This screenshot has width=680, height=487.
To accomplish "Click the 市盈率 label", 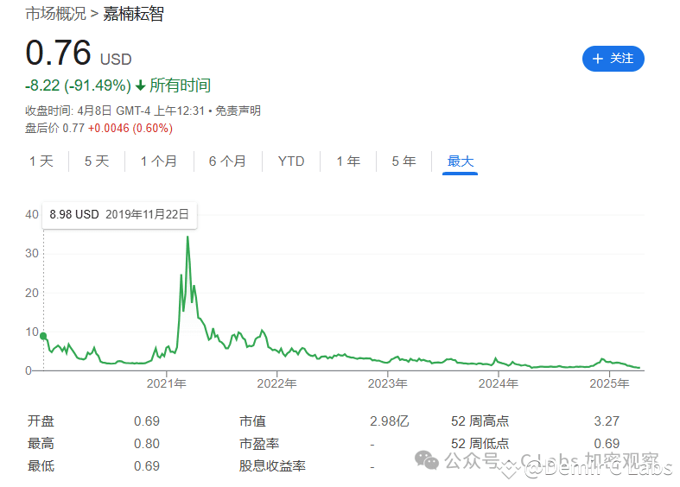I will coord(259,444).
